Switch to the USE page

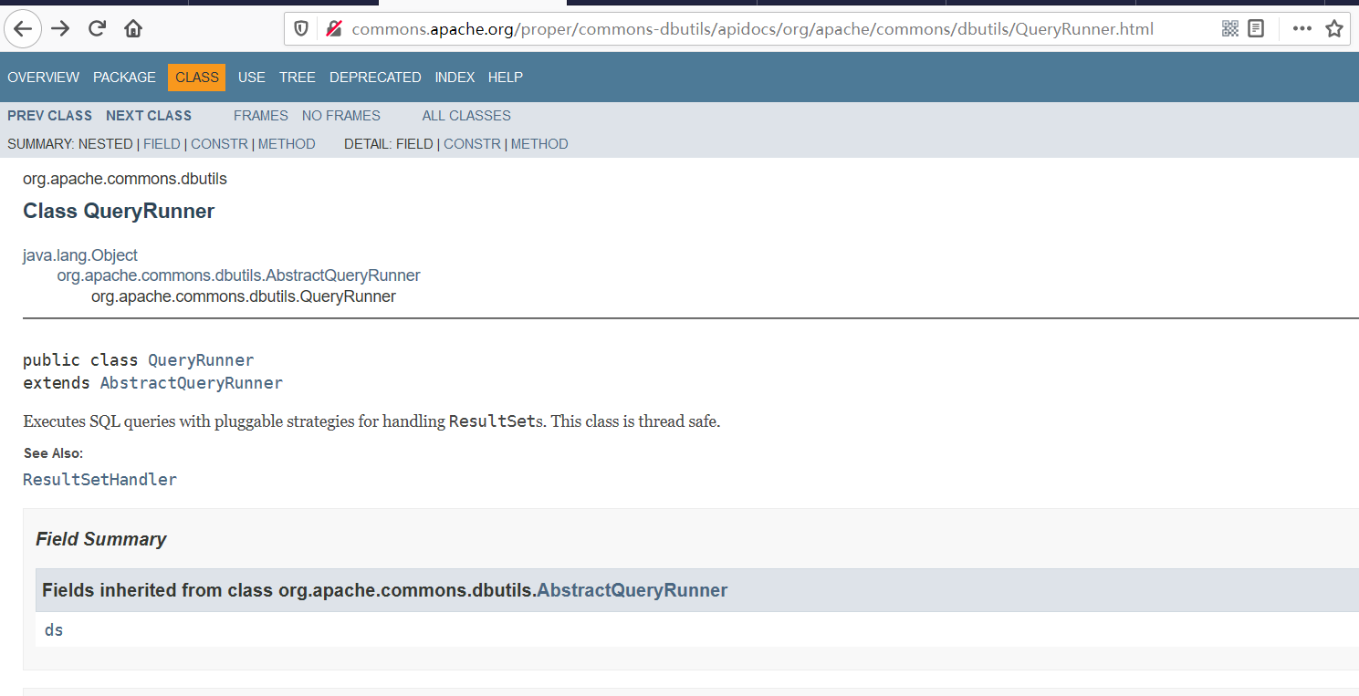(251, 77)
